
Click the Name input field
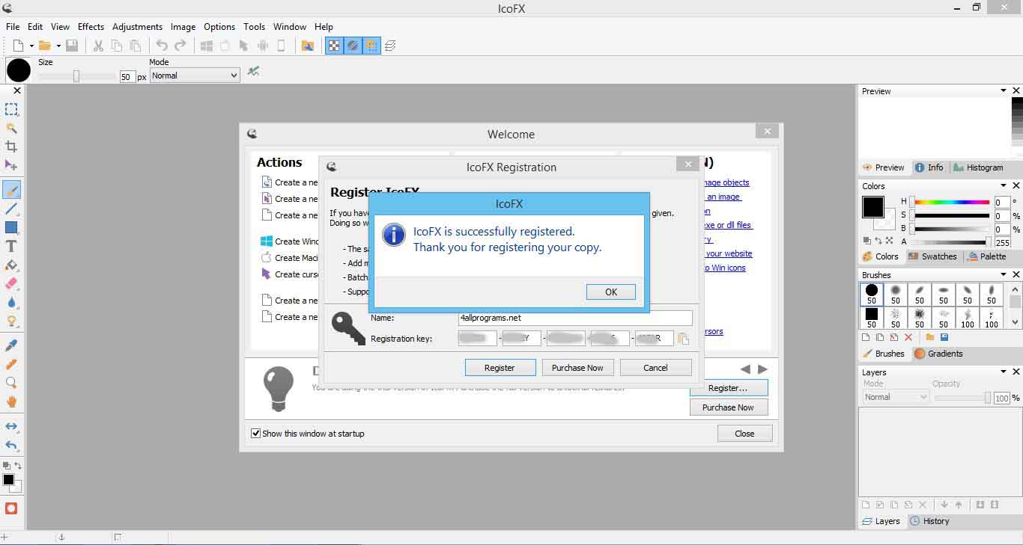coord(575,318)
